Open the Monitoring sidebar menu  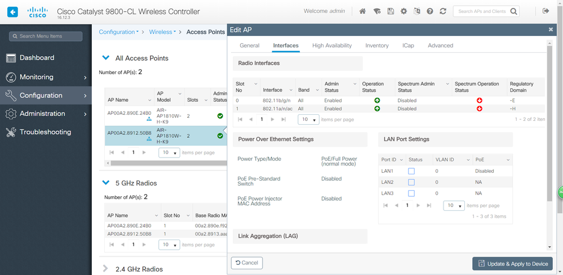click(46, 77)
